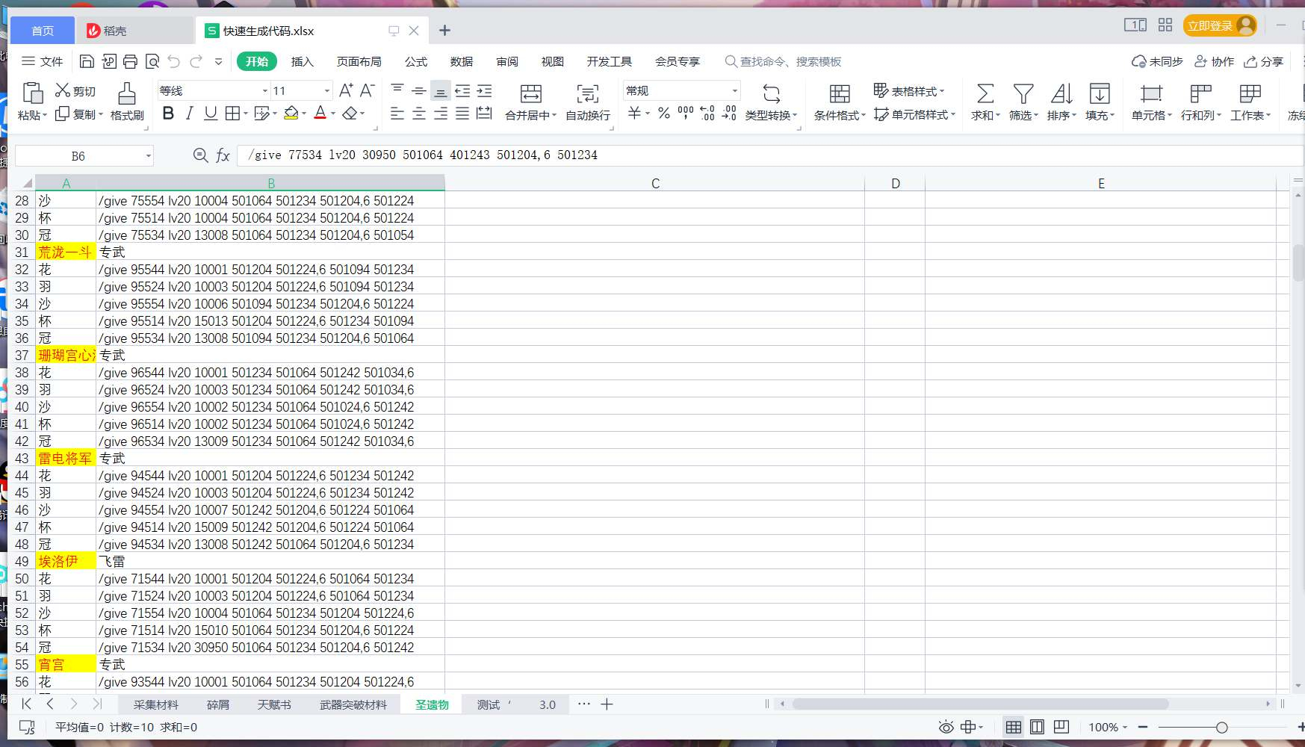
Task: Open the 数据 ribbon tab
Action: (462, 61)
